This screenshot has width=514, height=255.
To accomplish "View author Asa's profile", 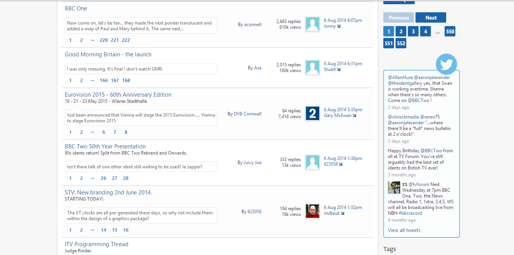I will [258, 68].
